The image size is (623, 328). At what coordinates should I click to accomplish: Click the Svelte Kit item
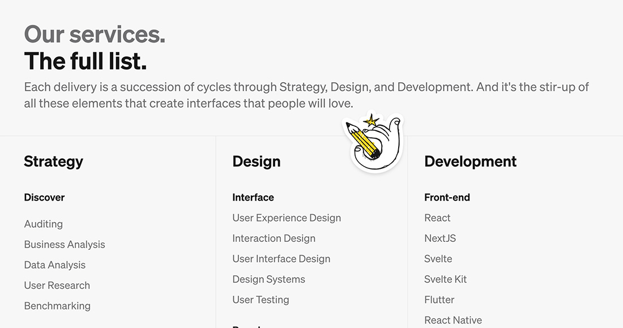445,279
